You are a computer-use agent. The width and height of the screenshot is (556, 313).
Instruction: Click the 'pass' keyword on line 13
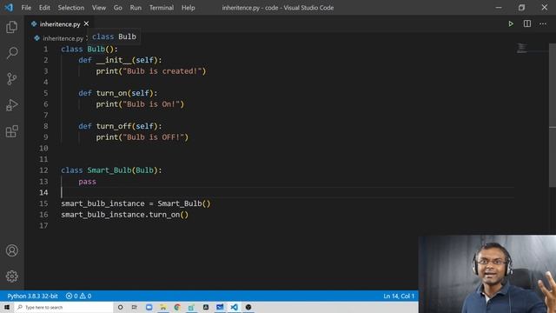(x=87, y=182)
